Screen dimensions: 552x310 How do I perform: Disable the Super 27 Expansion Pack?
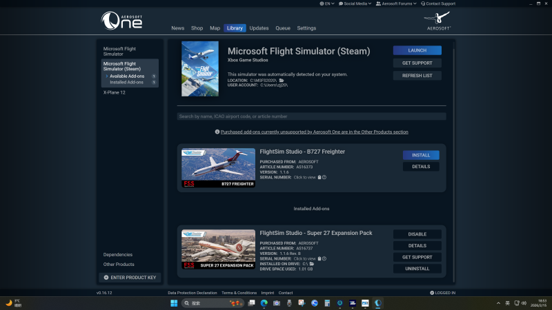417,234
